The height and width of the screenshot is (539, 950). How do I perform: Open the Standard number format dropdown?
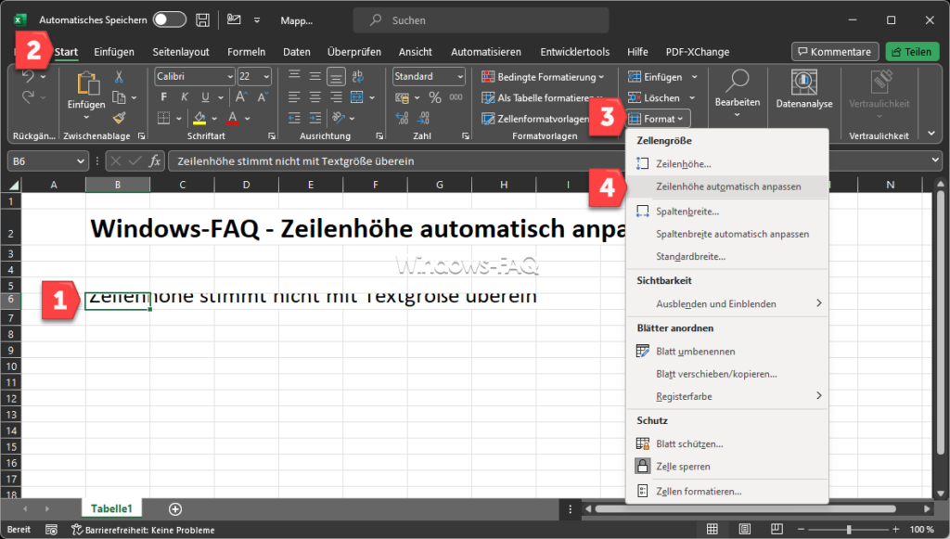tap(460, 77)
